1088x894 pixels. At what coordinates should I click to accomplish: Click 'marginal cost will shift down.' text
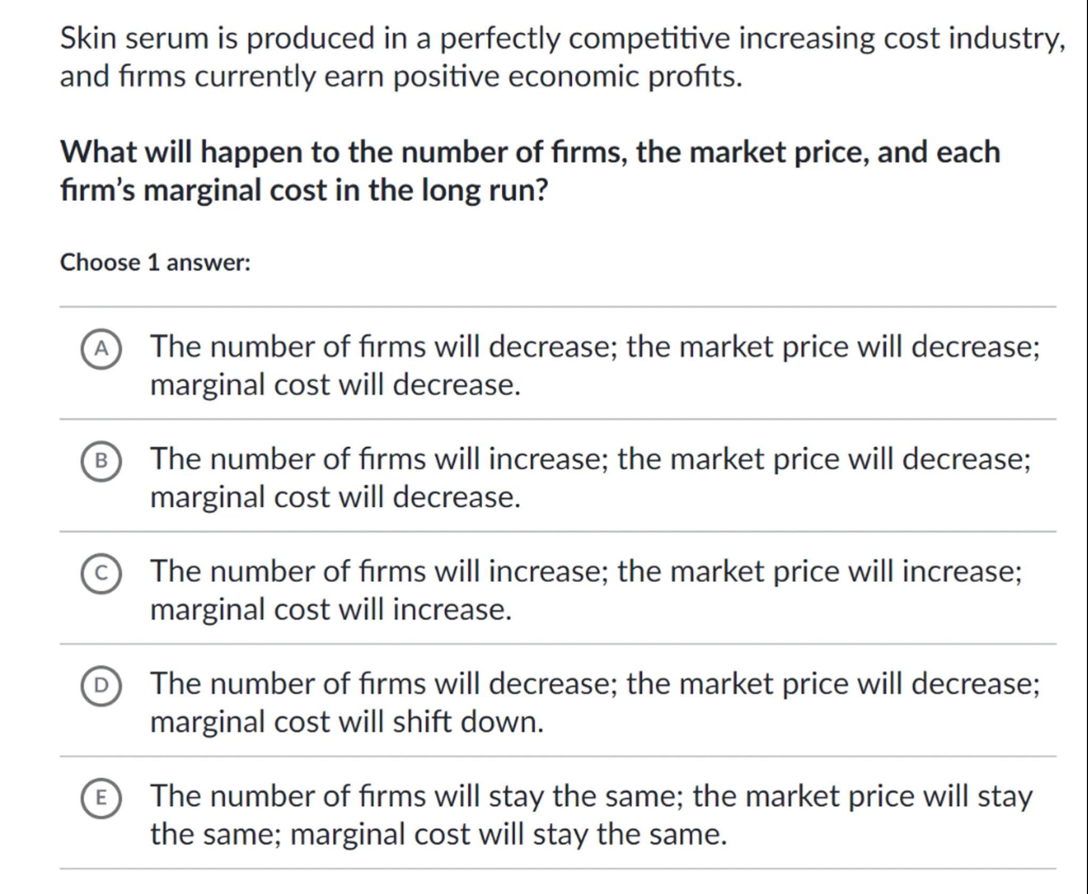[347, 722]
